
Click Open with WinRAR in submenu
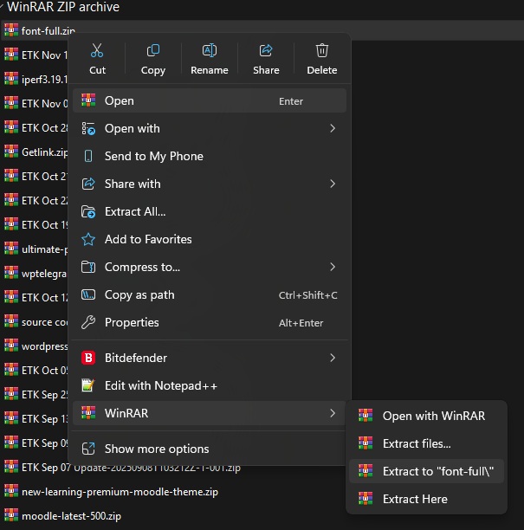(433, 416)
